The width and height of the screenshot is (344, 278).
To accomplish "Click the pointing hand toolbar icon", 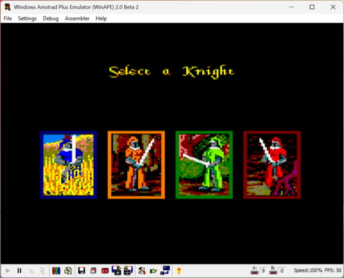I will [x=154, y=271].
